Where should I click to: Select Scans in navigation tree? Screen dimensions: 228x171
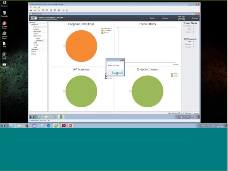(35, 43)
